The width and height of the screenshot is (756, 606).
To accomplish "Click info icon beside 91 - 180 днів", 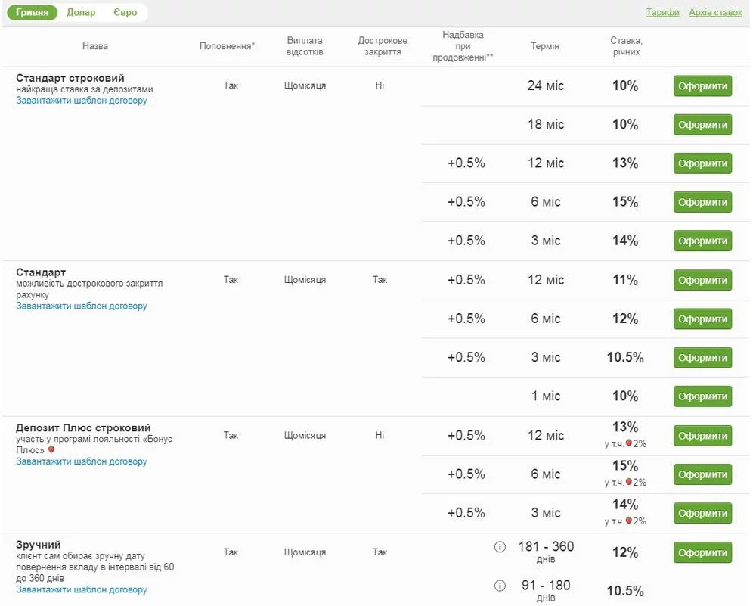I will [500, 586].
